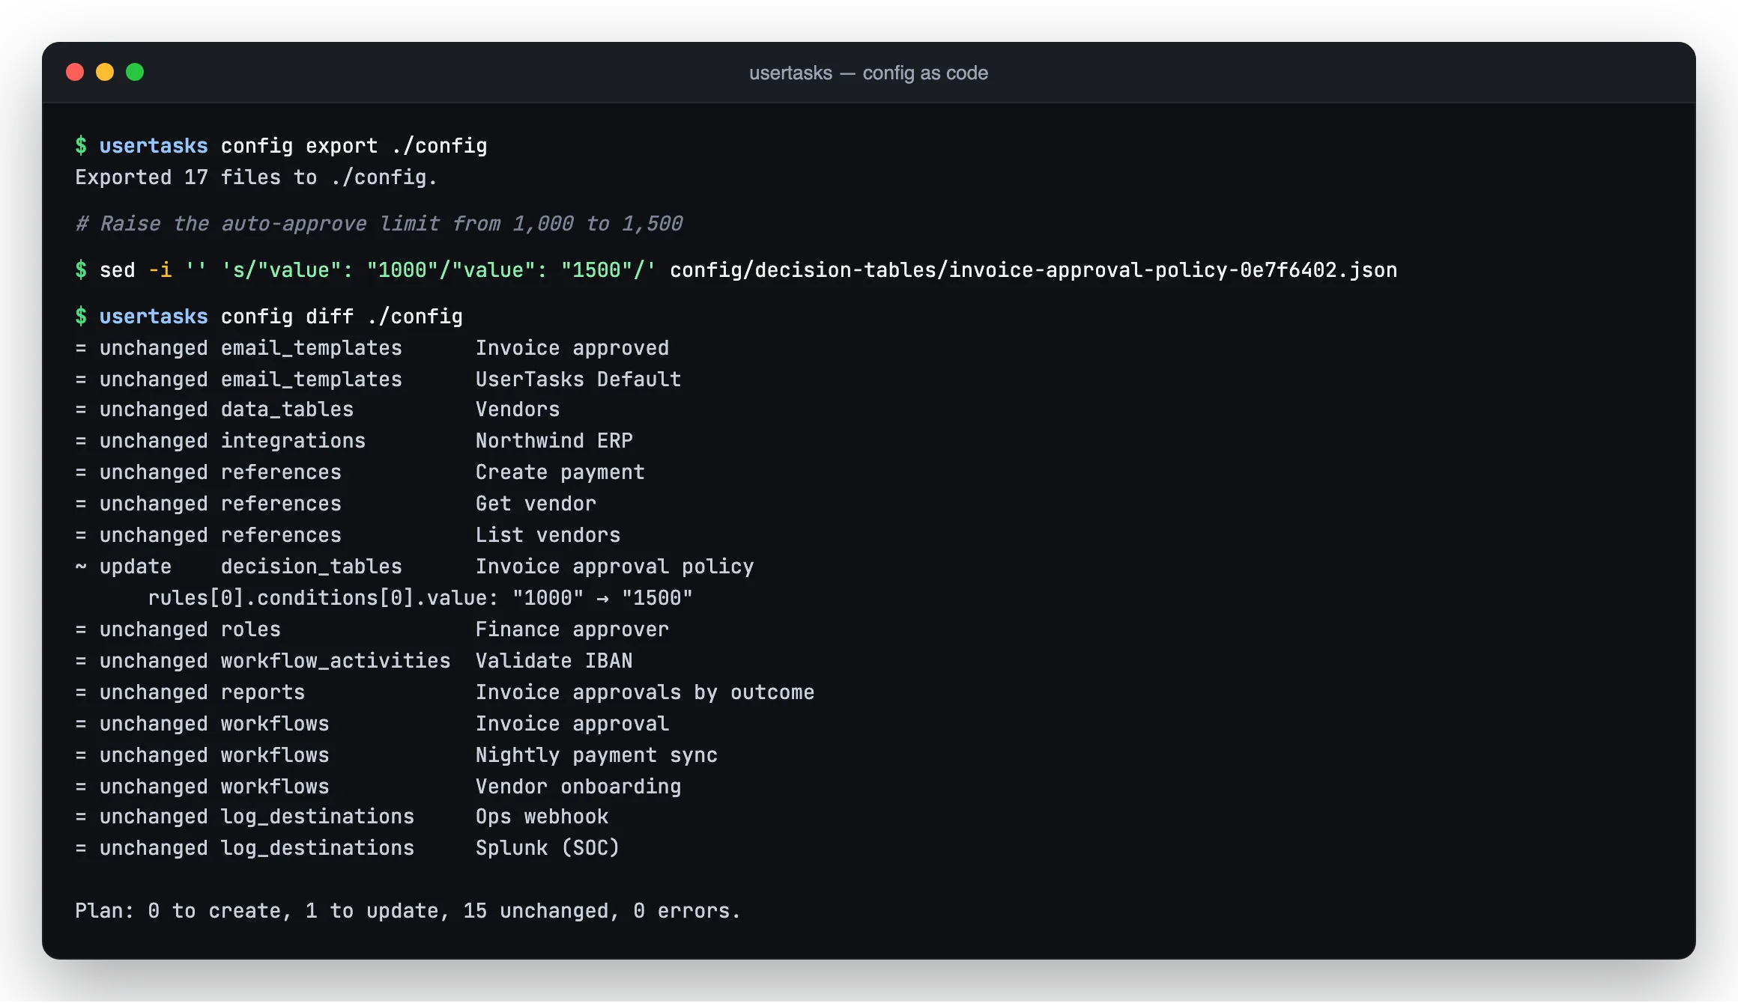
Task: Click the window title 'usertasks — config as code'
Action: coord(868,73)
